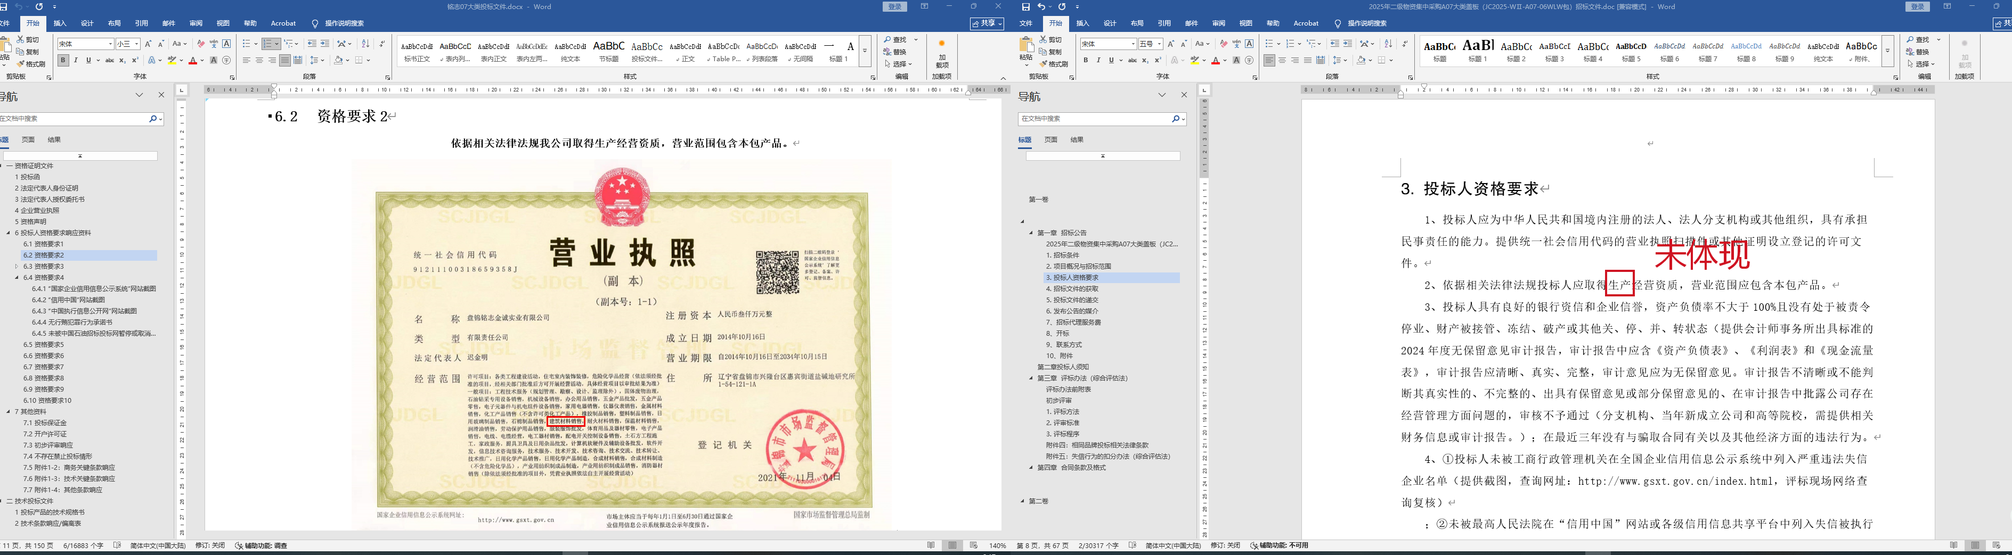The image size is (2012, 555).
Task: Click red font color button in 招标文件 window
Action: [1215, 60]
